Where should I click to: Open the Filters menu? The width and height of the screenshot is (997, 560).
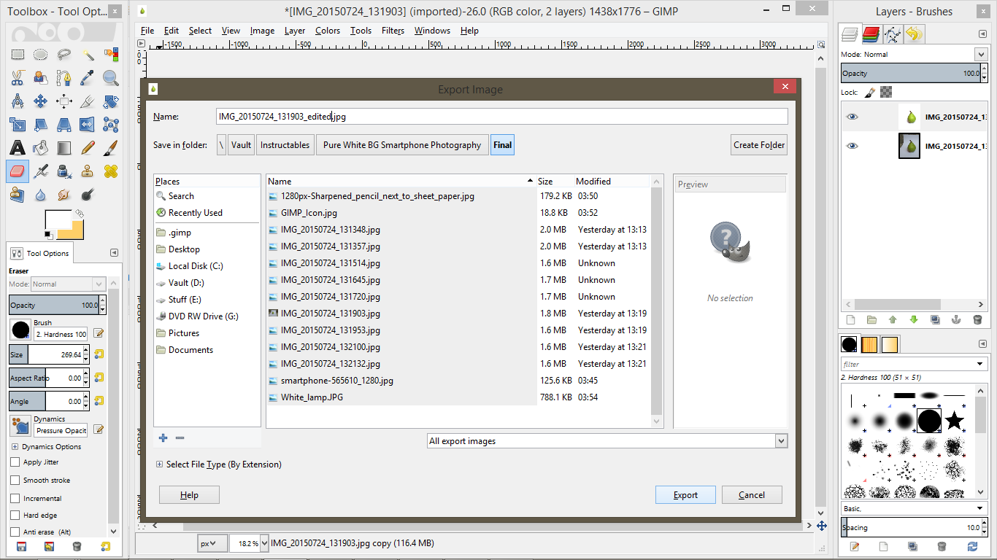393,31
